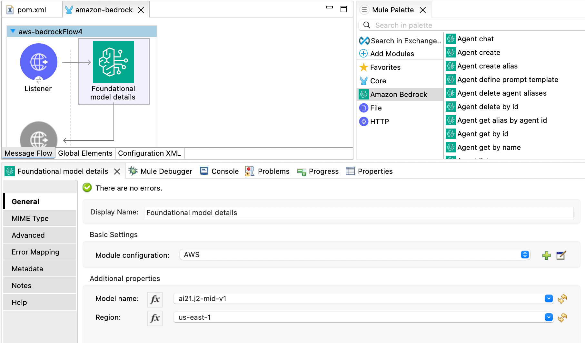
Task: Select the MIME Type settings section
Action: pos(40,218)
